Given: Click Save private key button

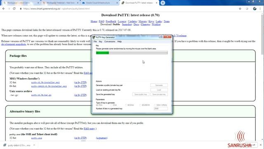Looking at the screenshot, I should click(159, 94).
